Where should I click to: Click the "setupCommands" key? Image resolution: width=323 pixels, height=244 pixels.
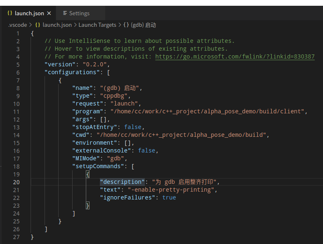click(x=98, y=166)
